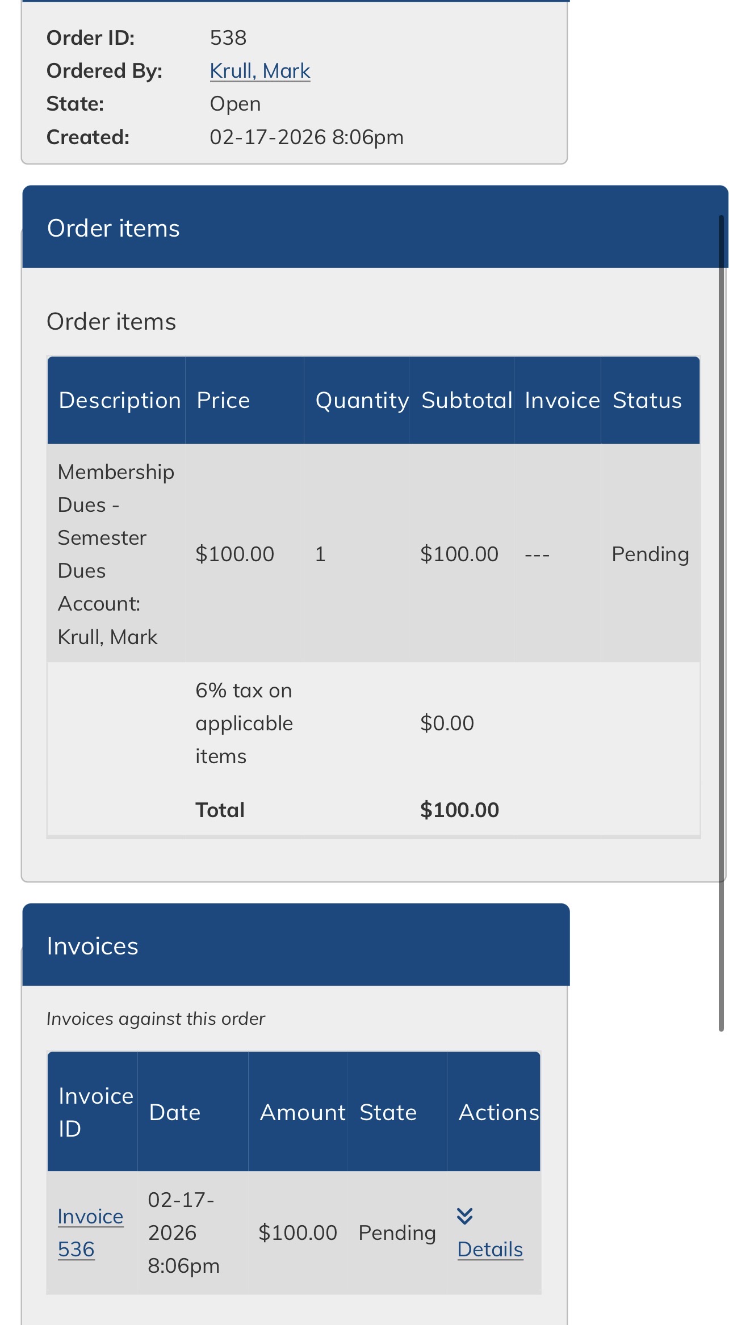The image size is (729, 1325).
Task: Click the Order items panel header
Action: click(x=375, y=228)
